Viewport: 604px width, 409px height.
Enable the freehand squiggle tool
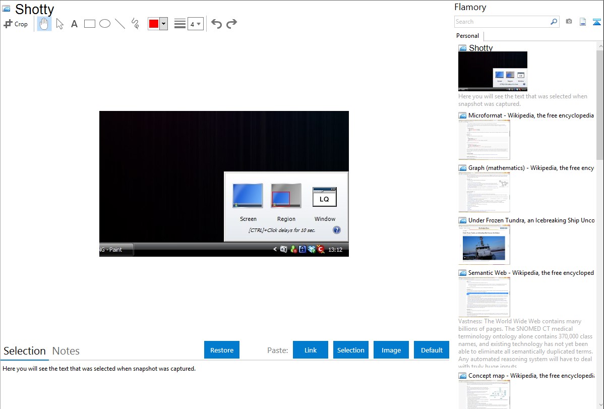135,24
